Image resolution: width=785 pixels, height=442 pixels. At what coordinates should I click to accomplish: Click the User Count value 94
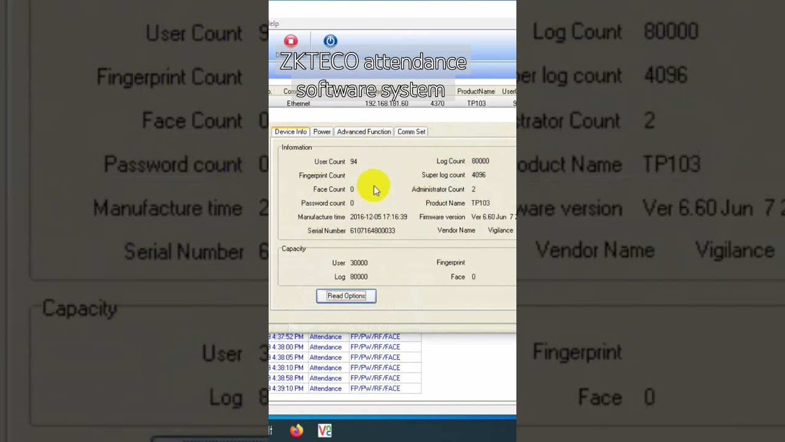(354, 161)
